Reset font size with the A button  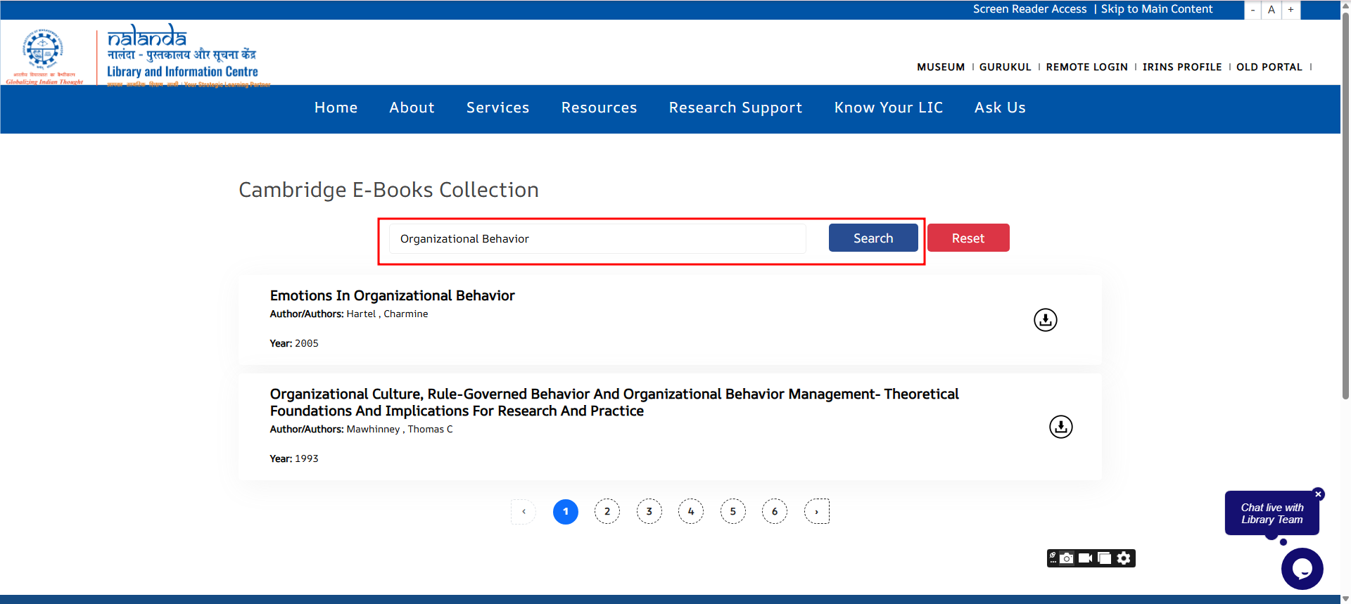[x=1271, y=10]
